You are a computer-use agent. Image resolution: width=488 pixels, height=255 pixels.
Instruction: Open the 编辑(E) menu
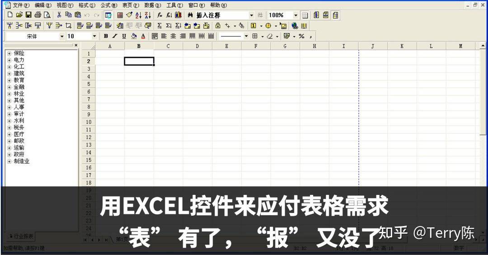pos(43,5)
